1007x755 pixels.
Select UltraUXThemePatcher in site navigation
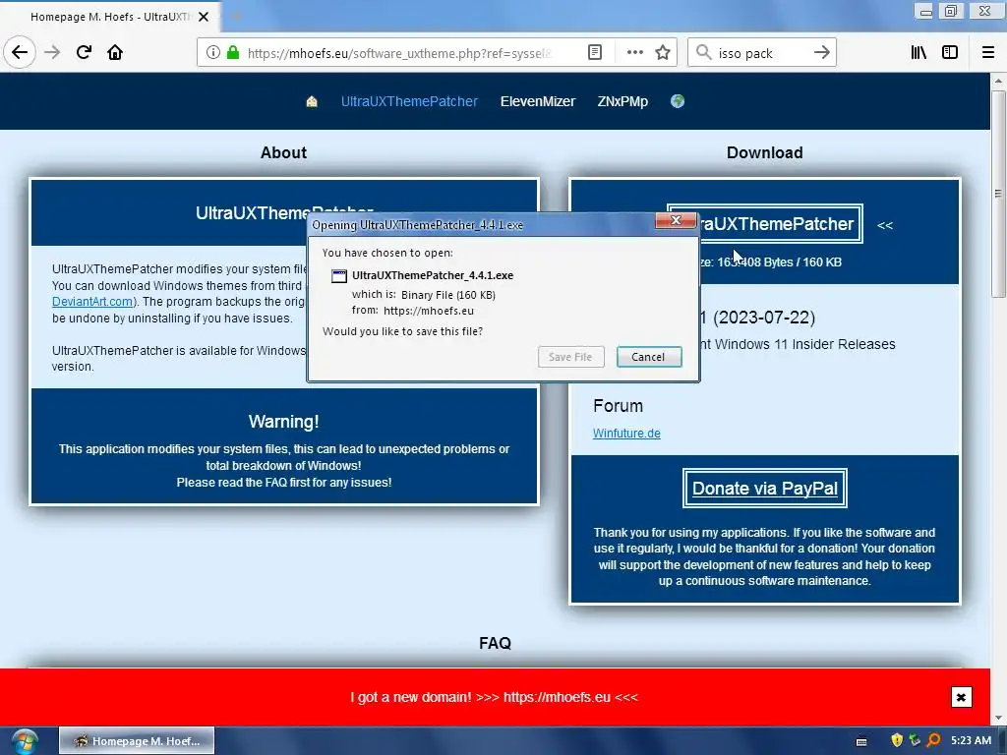409,101
